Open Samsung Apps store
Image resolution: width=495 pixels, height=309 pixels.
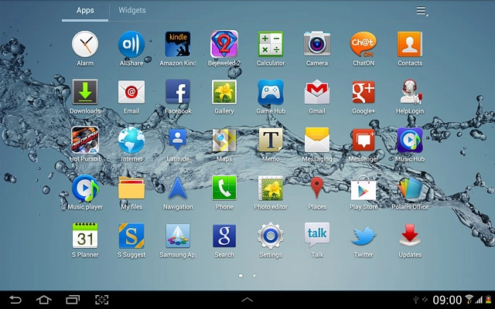coord(178,236)
